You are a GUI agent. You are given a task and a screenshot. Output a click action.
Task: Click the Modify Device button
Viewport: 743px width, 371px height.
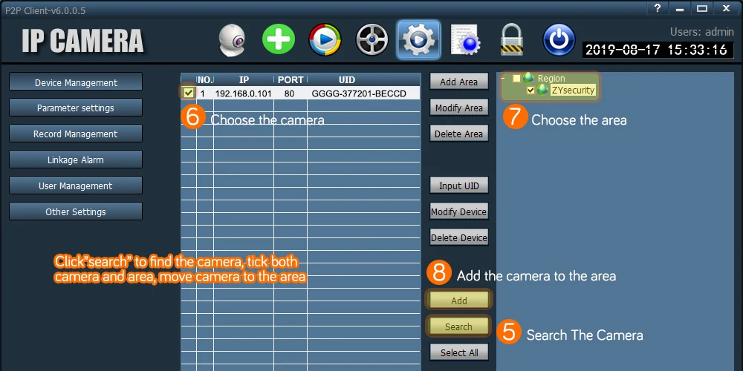pyautogui.click(x=458, y=212)
